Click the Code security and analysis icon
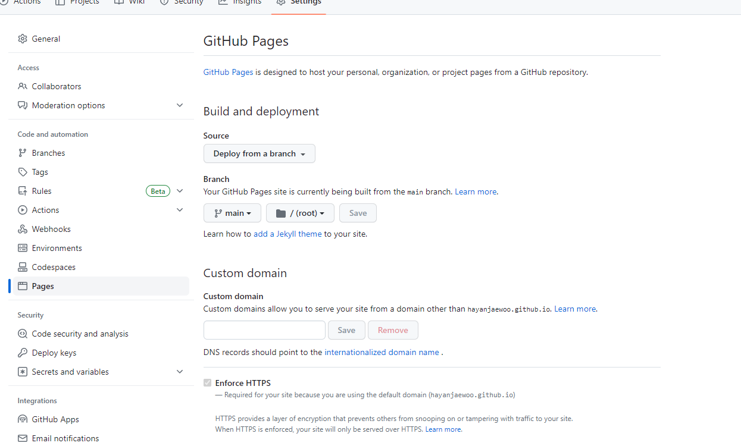This screenshot has height=446, width=741. [x=23, y=334]
